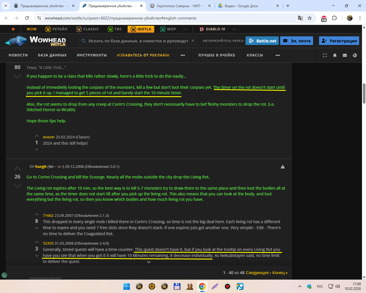Open the ellipsis menu after MOP

[185, 29]
